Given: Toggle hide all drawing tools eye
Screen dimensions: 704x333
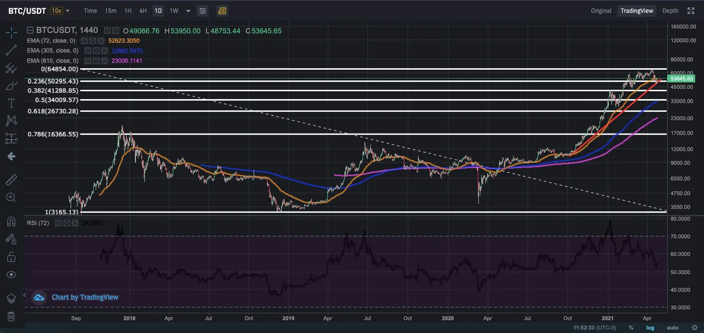Looking at the screenshot, I should pyautogui.click(x=11, y=274).
